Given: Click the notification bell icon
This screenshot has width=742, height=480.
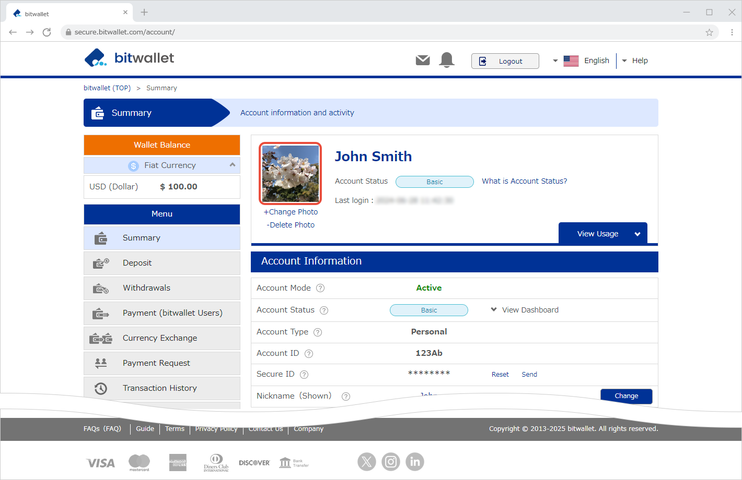Looking at the screenshot, I should click(447, 60).
